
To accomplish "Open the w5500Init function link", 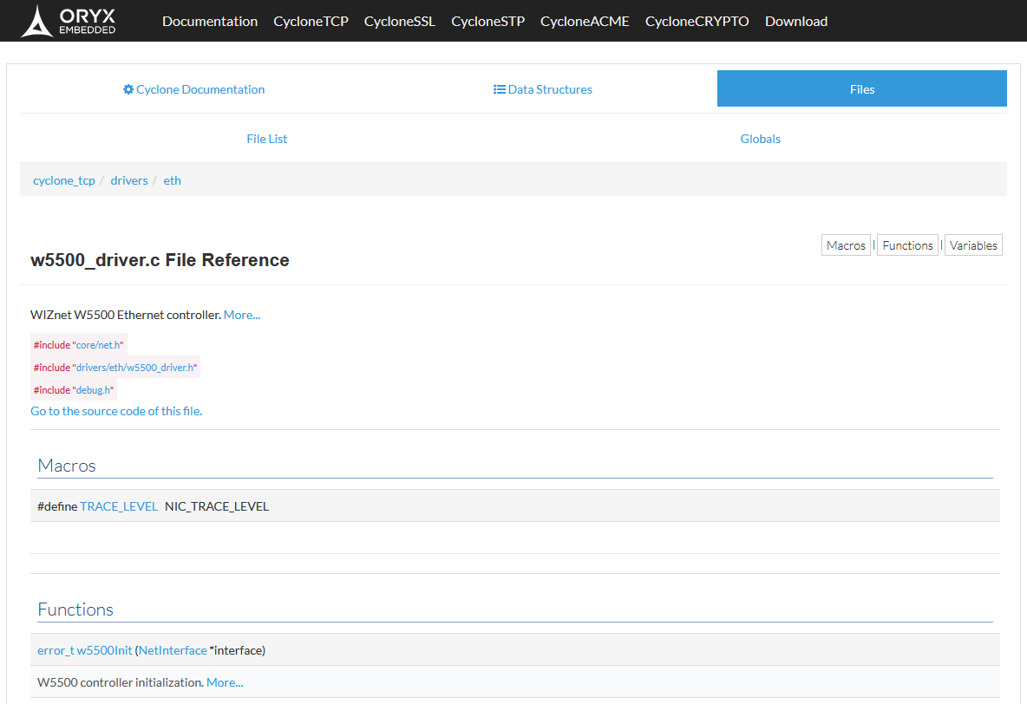I will point(104,650).
